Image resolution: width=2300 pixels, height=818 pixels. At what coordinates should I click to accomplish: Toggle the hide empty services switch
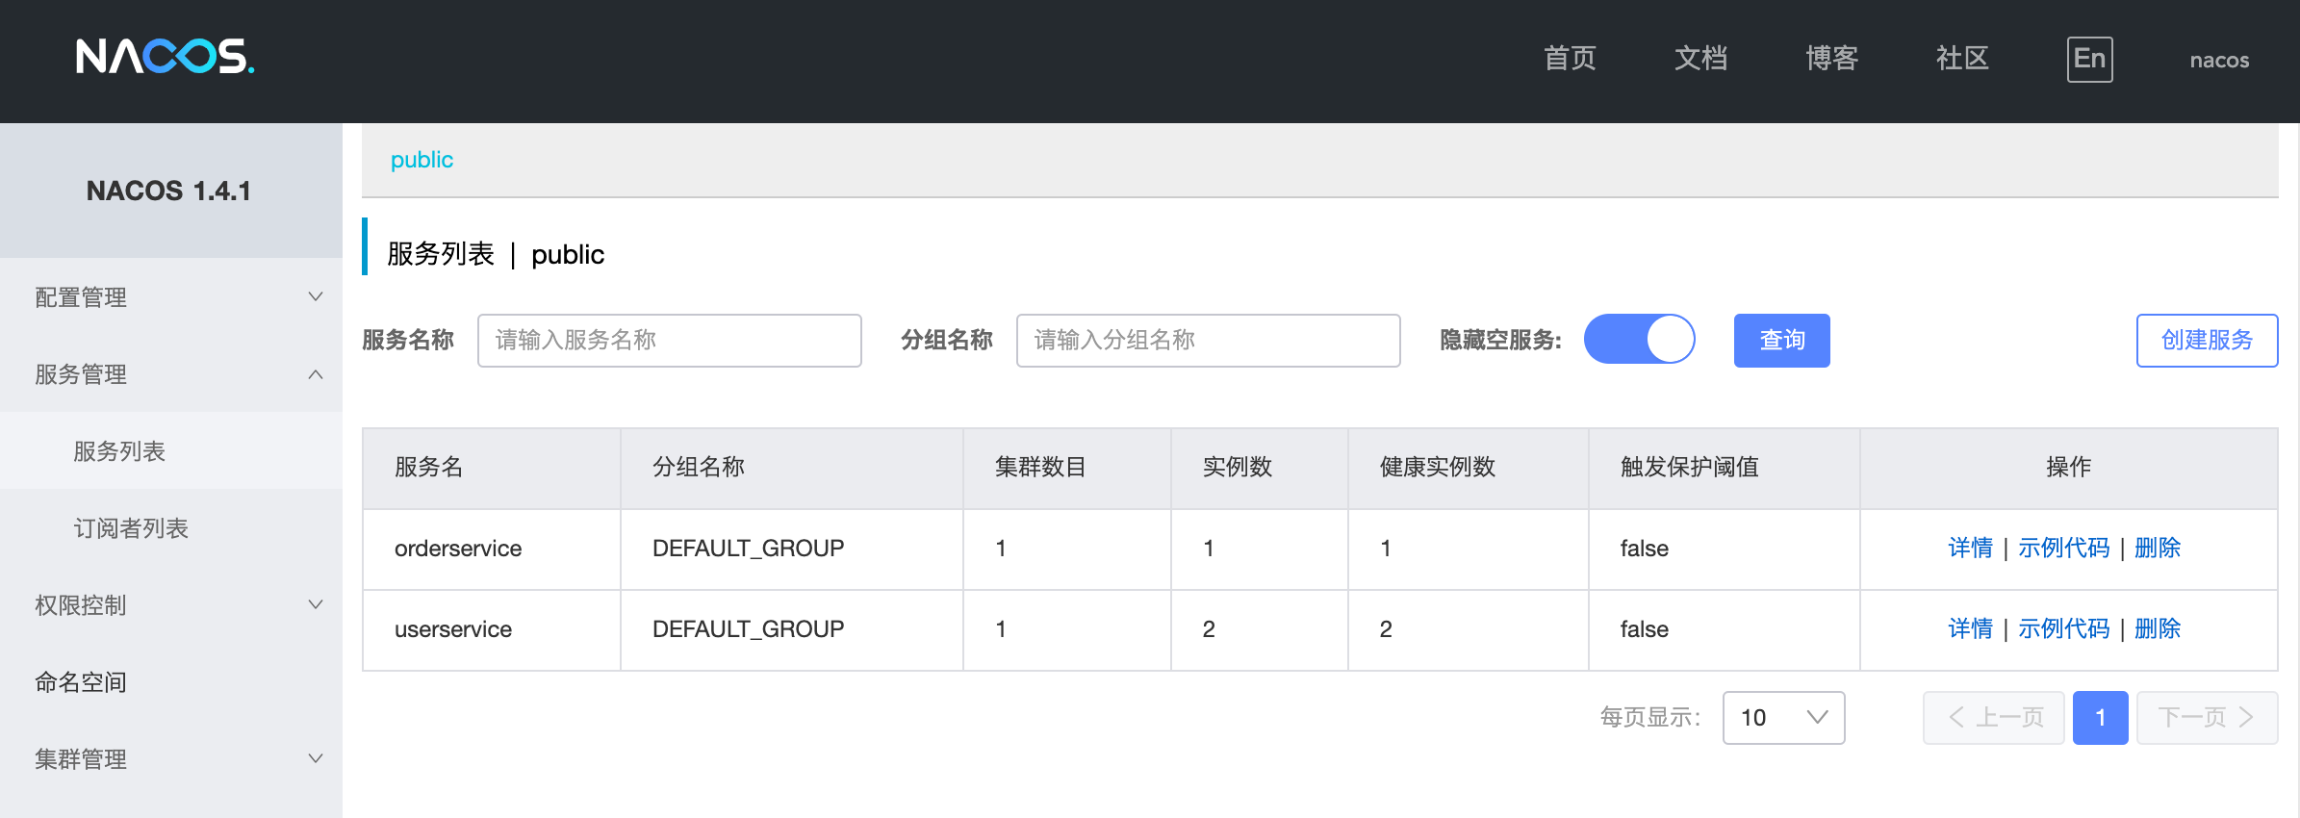(1639, 340)
